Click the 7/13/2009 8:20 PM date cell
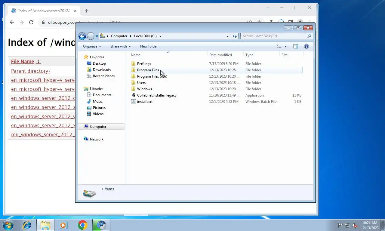 click(224, 64)
